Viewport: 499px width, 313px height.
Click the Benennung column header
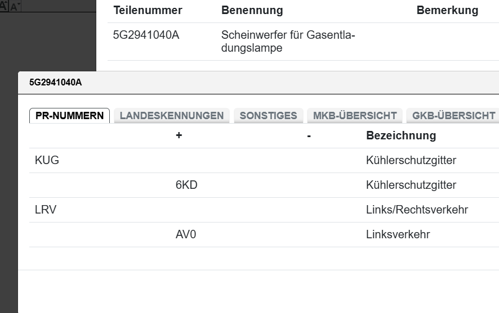tap(252, 11)
